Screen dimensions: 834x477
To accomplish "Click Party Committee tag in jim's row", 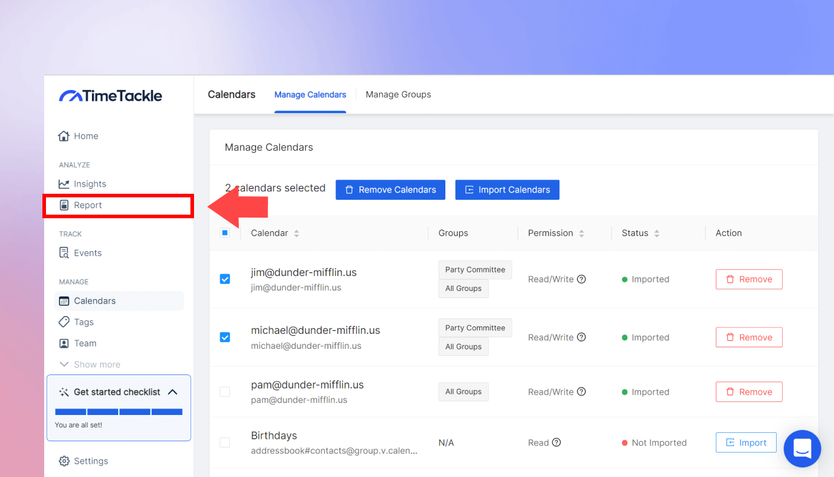I will click(475, 270).
